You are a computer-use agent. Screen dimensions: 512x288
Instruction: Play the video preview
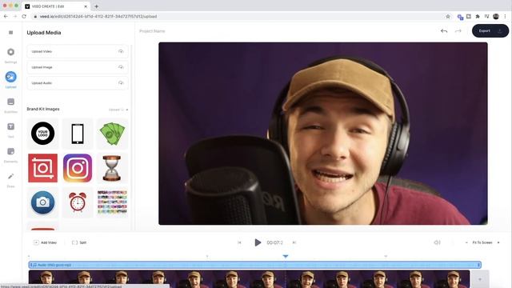coord(258,242)
